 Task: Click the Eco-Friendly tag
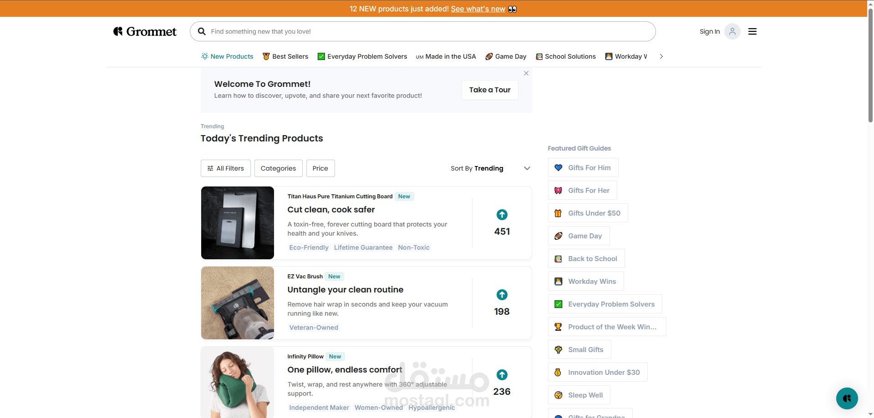click(x=309, y=247)
